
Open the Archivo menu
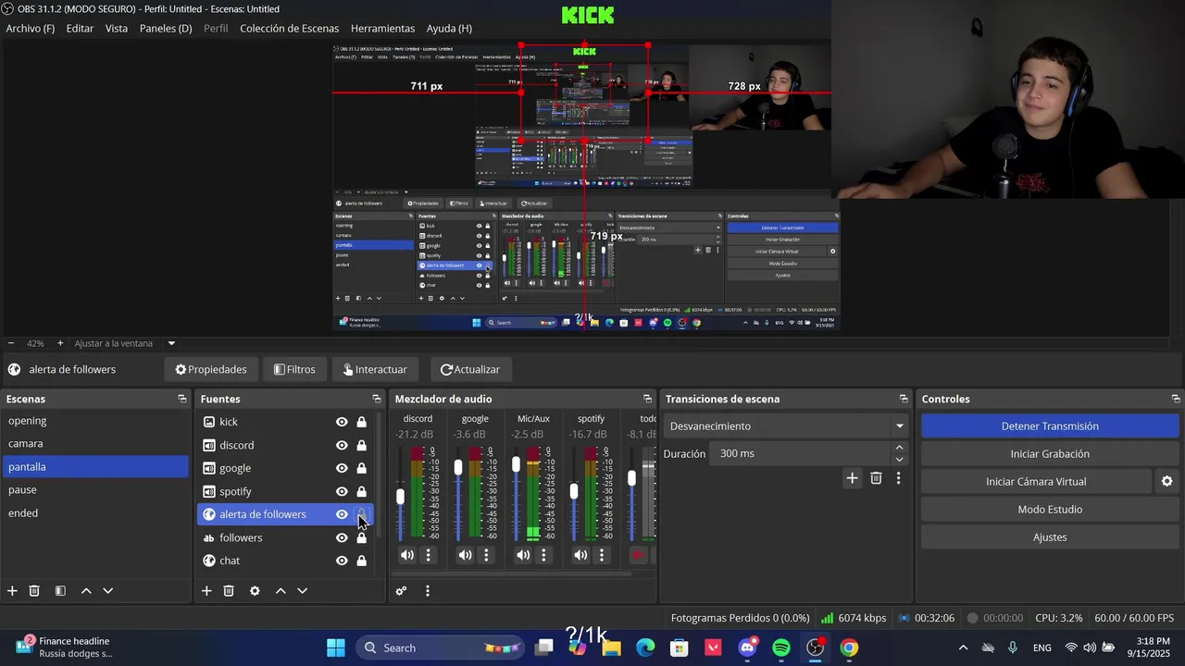31,29
